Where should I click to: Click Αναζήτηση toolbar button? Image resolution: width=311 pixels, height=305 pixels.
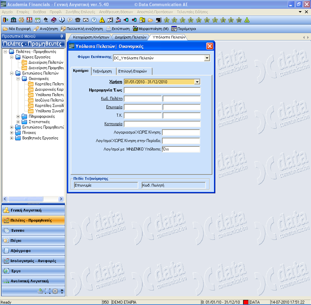pos(46,29)
